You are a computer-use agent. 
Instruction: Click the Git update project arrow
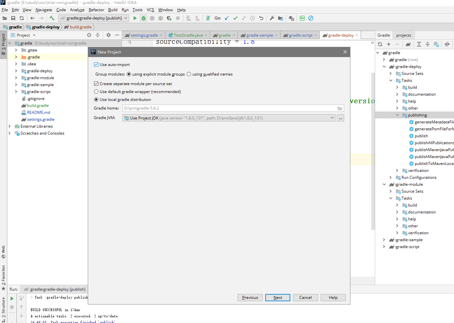click(227, 18)
